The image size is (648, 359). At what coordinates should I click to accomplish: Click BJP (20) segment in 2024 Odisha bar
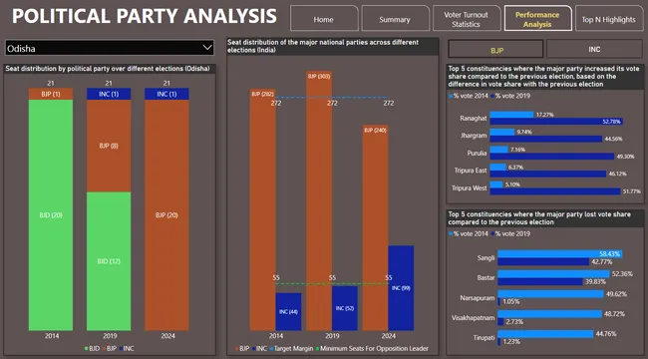[x=166, y=215]
